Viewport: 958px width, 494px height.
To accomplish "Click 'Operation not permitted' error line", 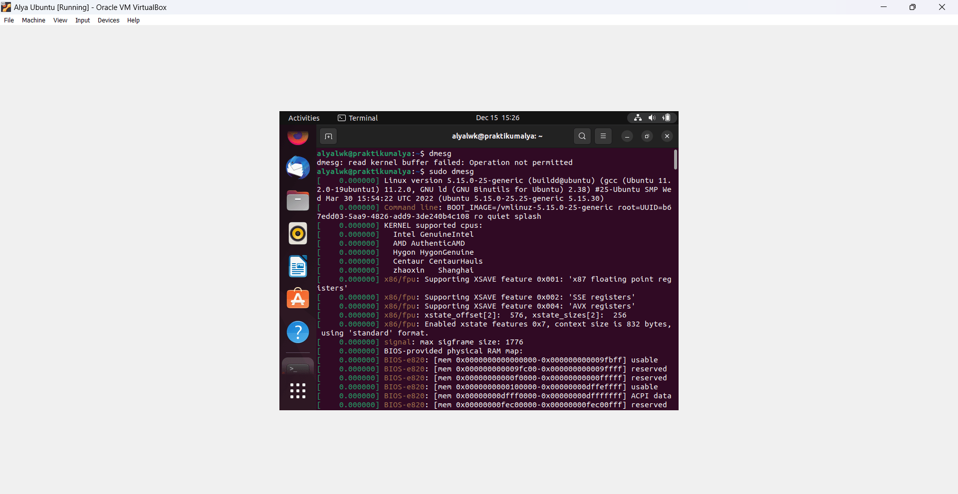I will coord(445,163).
